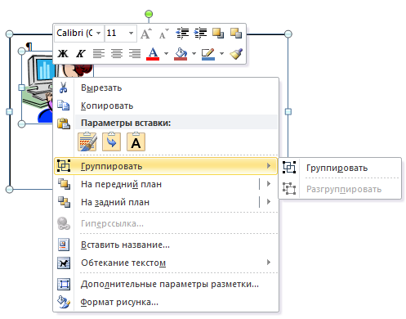This screenshot has height=319, width=406.
Task: Choose Копировать from context menu
Action: [x=166, y=106]
